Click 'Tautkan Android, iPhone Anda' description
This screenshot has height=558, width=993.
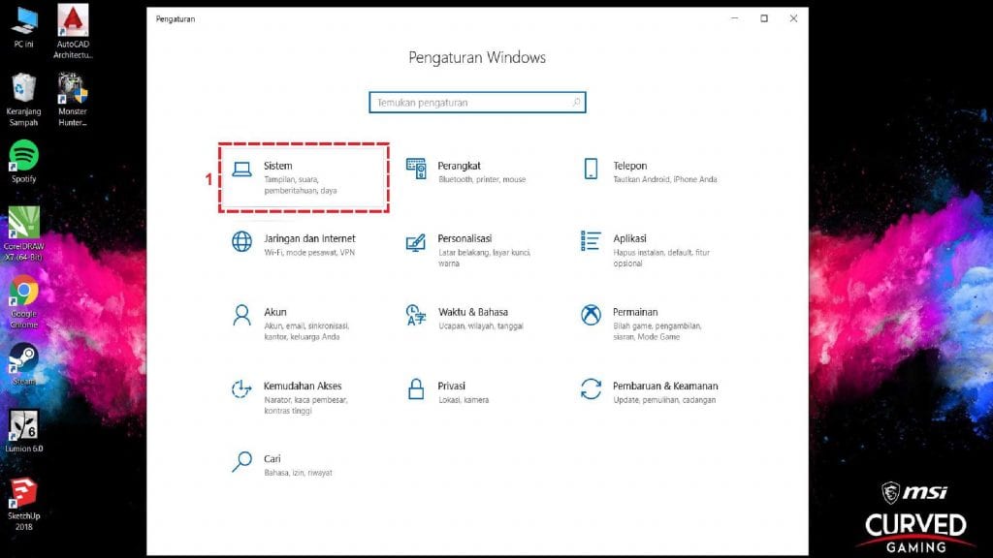(665, 179)
